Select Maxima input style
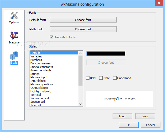This screenshot has height=132, width=165. pos(54,77)
